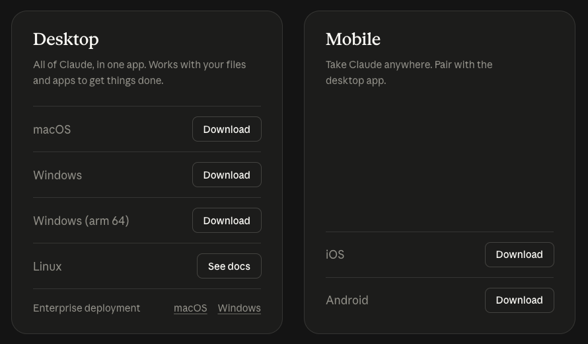
Task: Download the Windows (arm 64) version
Action: (227, 220)
